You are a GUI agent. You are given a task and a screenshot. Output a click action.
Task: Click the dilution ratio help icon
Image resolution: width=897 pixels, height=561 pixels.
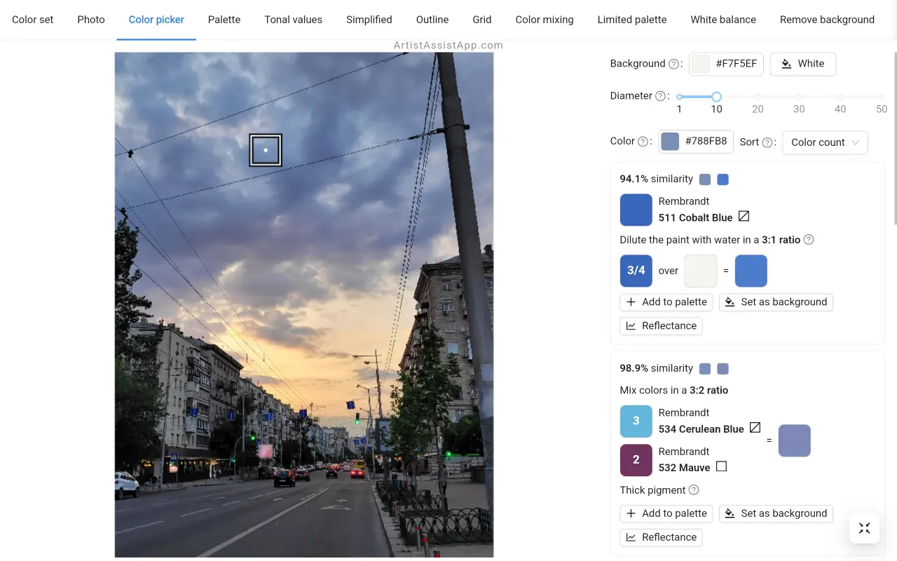809,240
